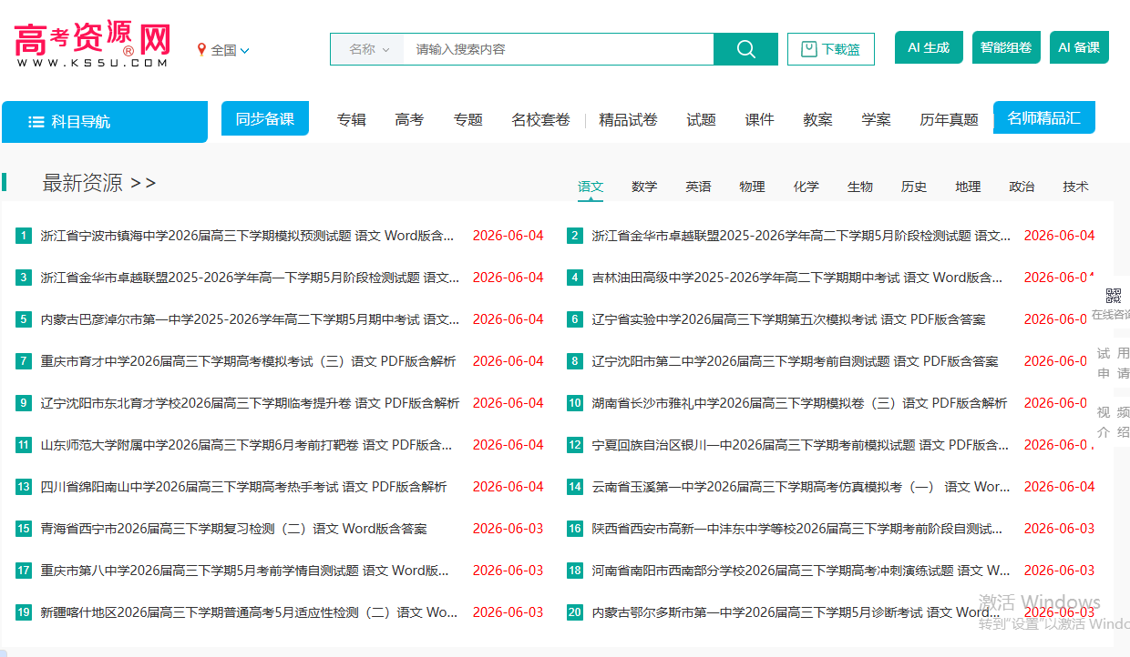Open the 高考 nav item
The height and width of the screenshot is (657, 1130).
pyautogui.click(x=409, y=119)
